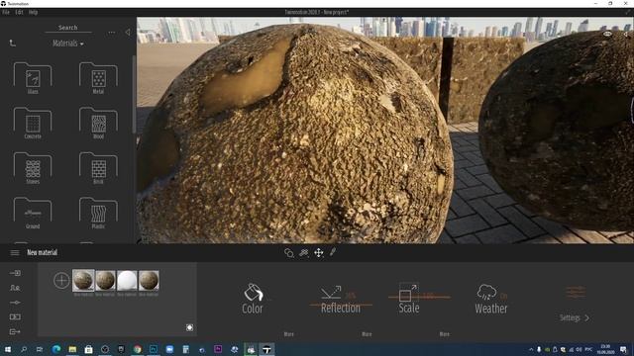Open the Metal materials folder
The width and height of the screenshot is (634, 356).
point(98,78)
